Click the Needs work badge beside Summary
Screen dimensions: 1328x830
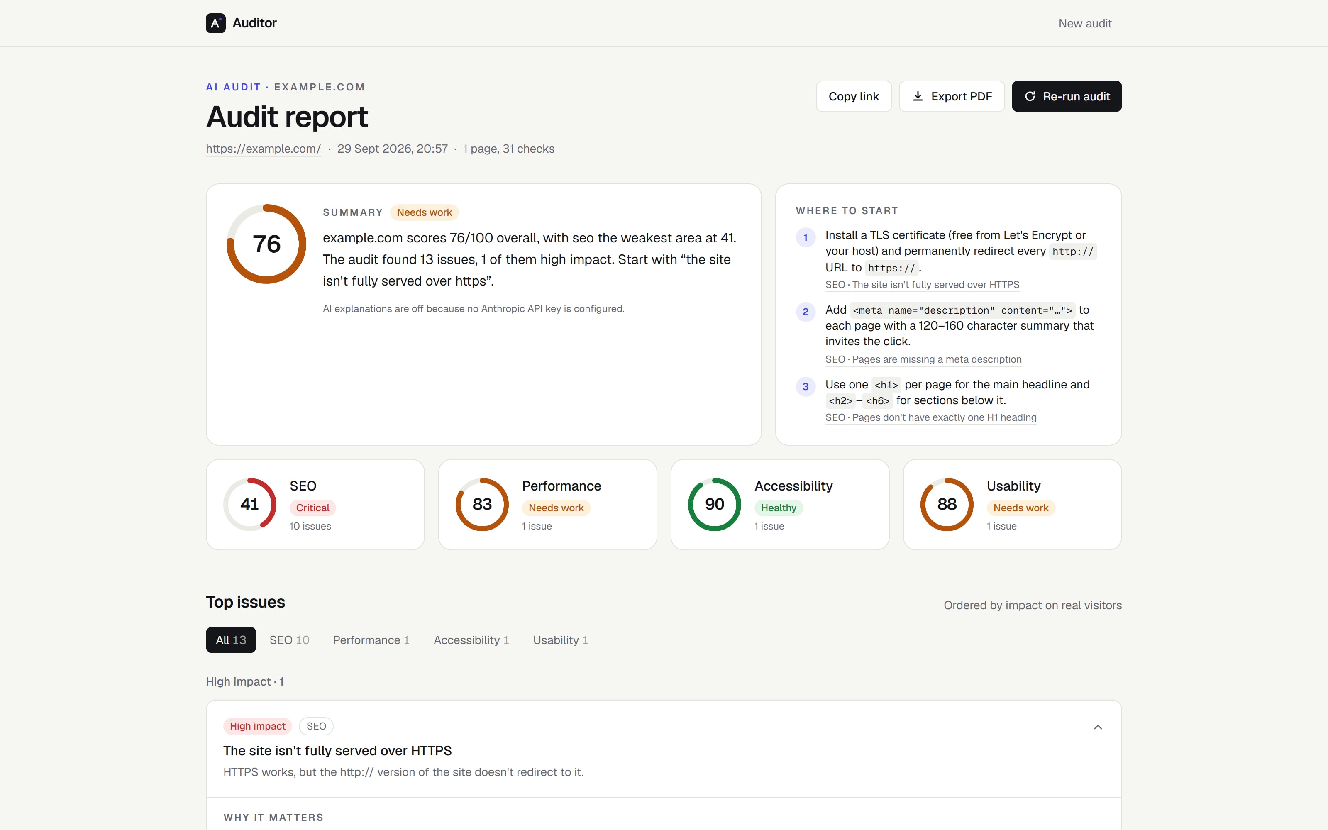424,212
